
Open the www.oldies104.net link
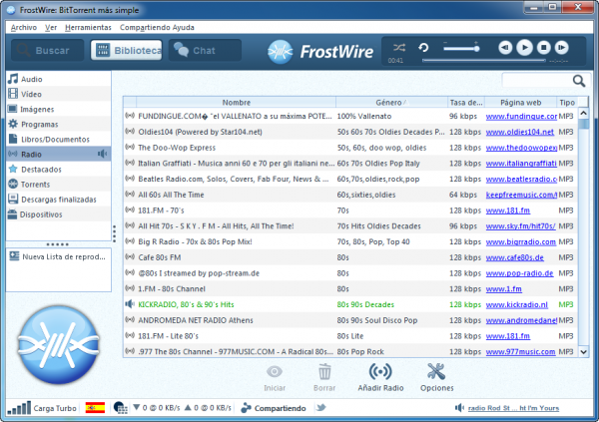(x=519, y=132)
